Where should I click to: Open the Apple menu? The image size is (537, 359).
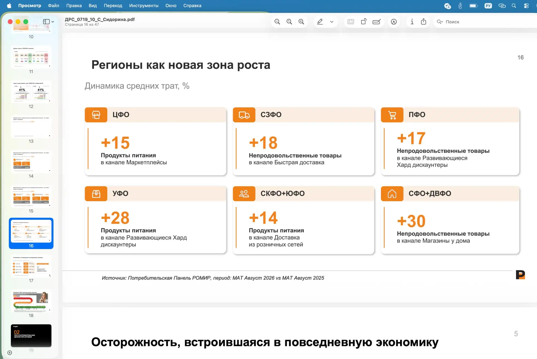9,6
